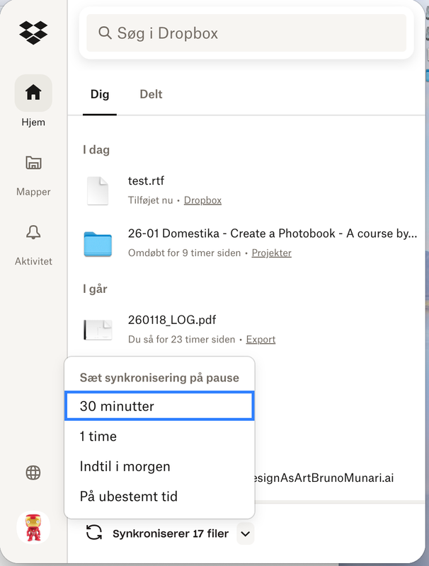Viewport: 429px width, 566px height.
Task: Click the sync arrows status icon
Action: 94,533
